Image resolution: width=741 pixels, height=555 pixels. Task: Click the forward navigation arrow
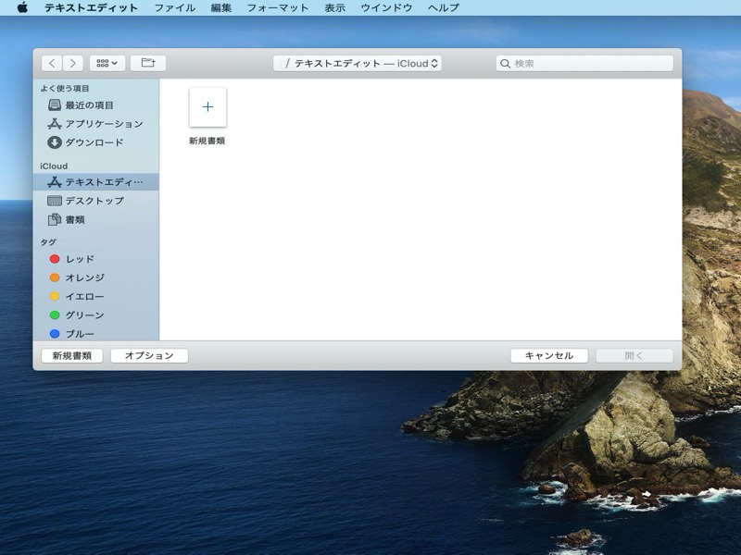(x=73, y=64)
